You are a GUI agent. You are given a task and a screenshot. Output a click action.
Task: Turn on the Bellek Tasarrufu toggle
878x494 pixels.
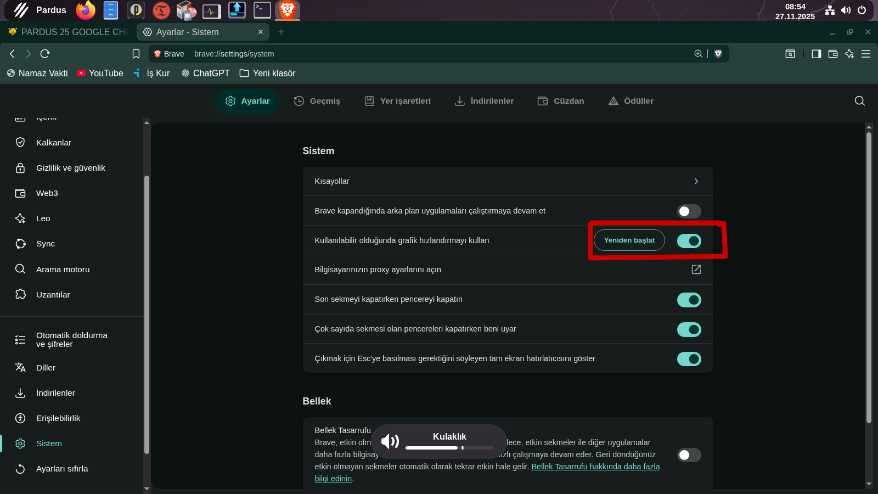[x=689, y=455]
